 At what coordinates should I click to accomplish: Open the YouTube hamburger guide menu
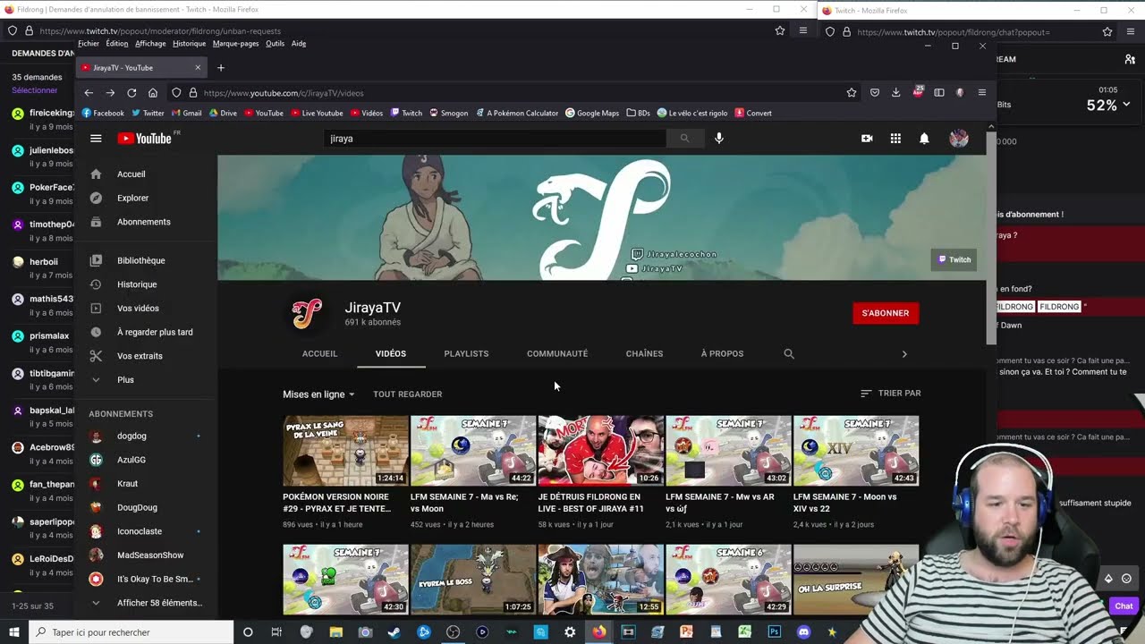pyautogui.click(x=96, y=139)
